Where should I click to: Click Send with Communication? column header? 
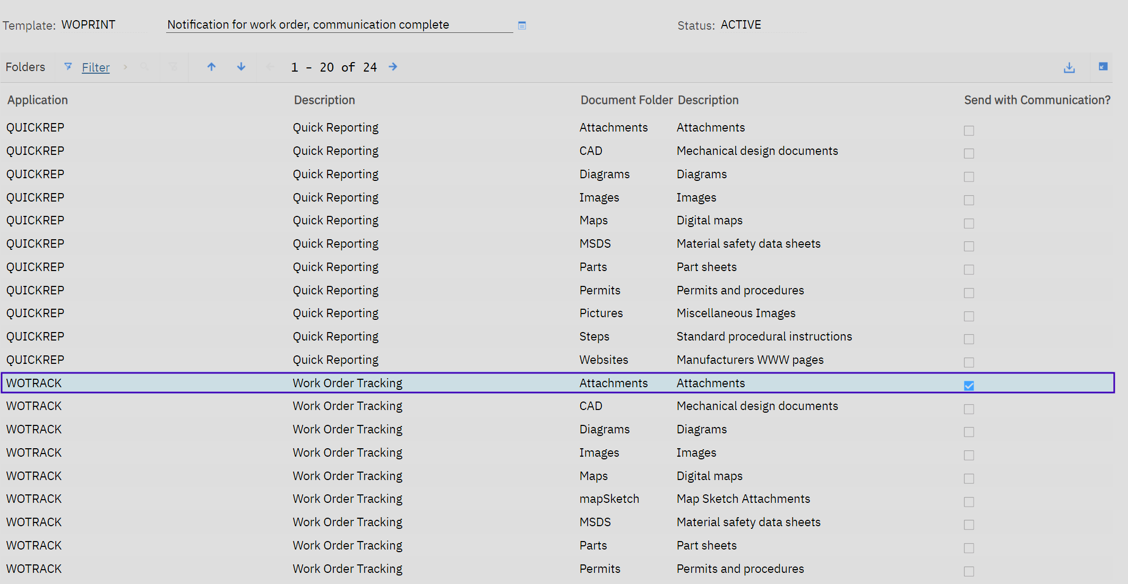coord(1037,100)
